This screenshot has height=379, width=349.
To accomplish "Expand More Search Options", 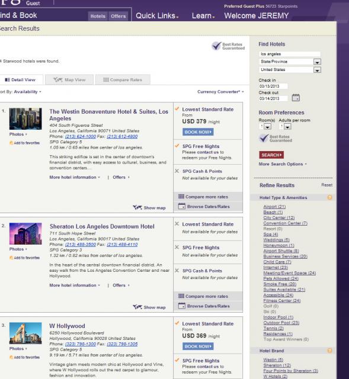I will point(283,164).
